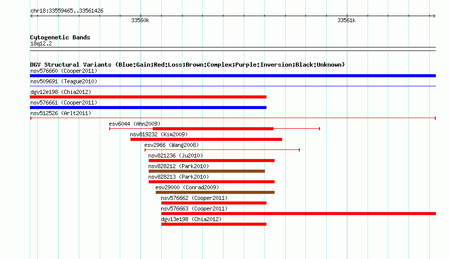Select the thin blue nsv509691 line
Viewport: 450px width, 259px height.
(x=233, y=86)
